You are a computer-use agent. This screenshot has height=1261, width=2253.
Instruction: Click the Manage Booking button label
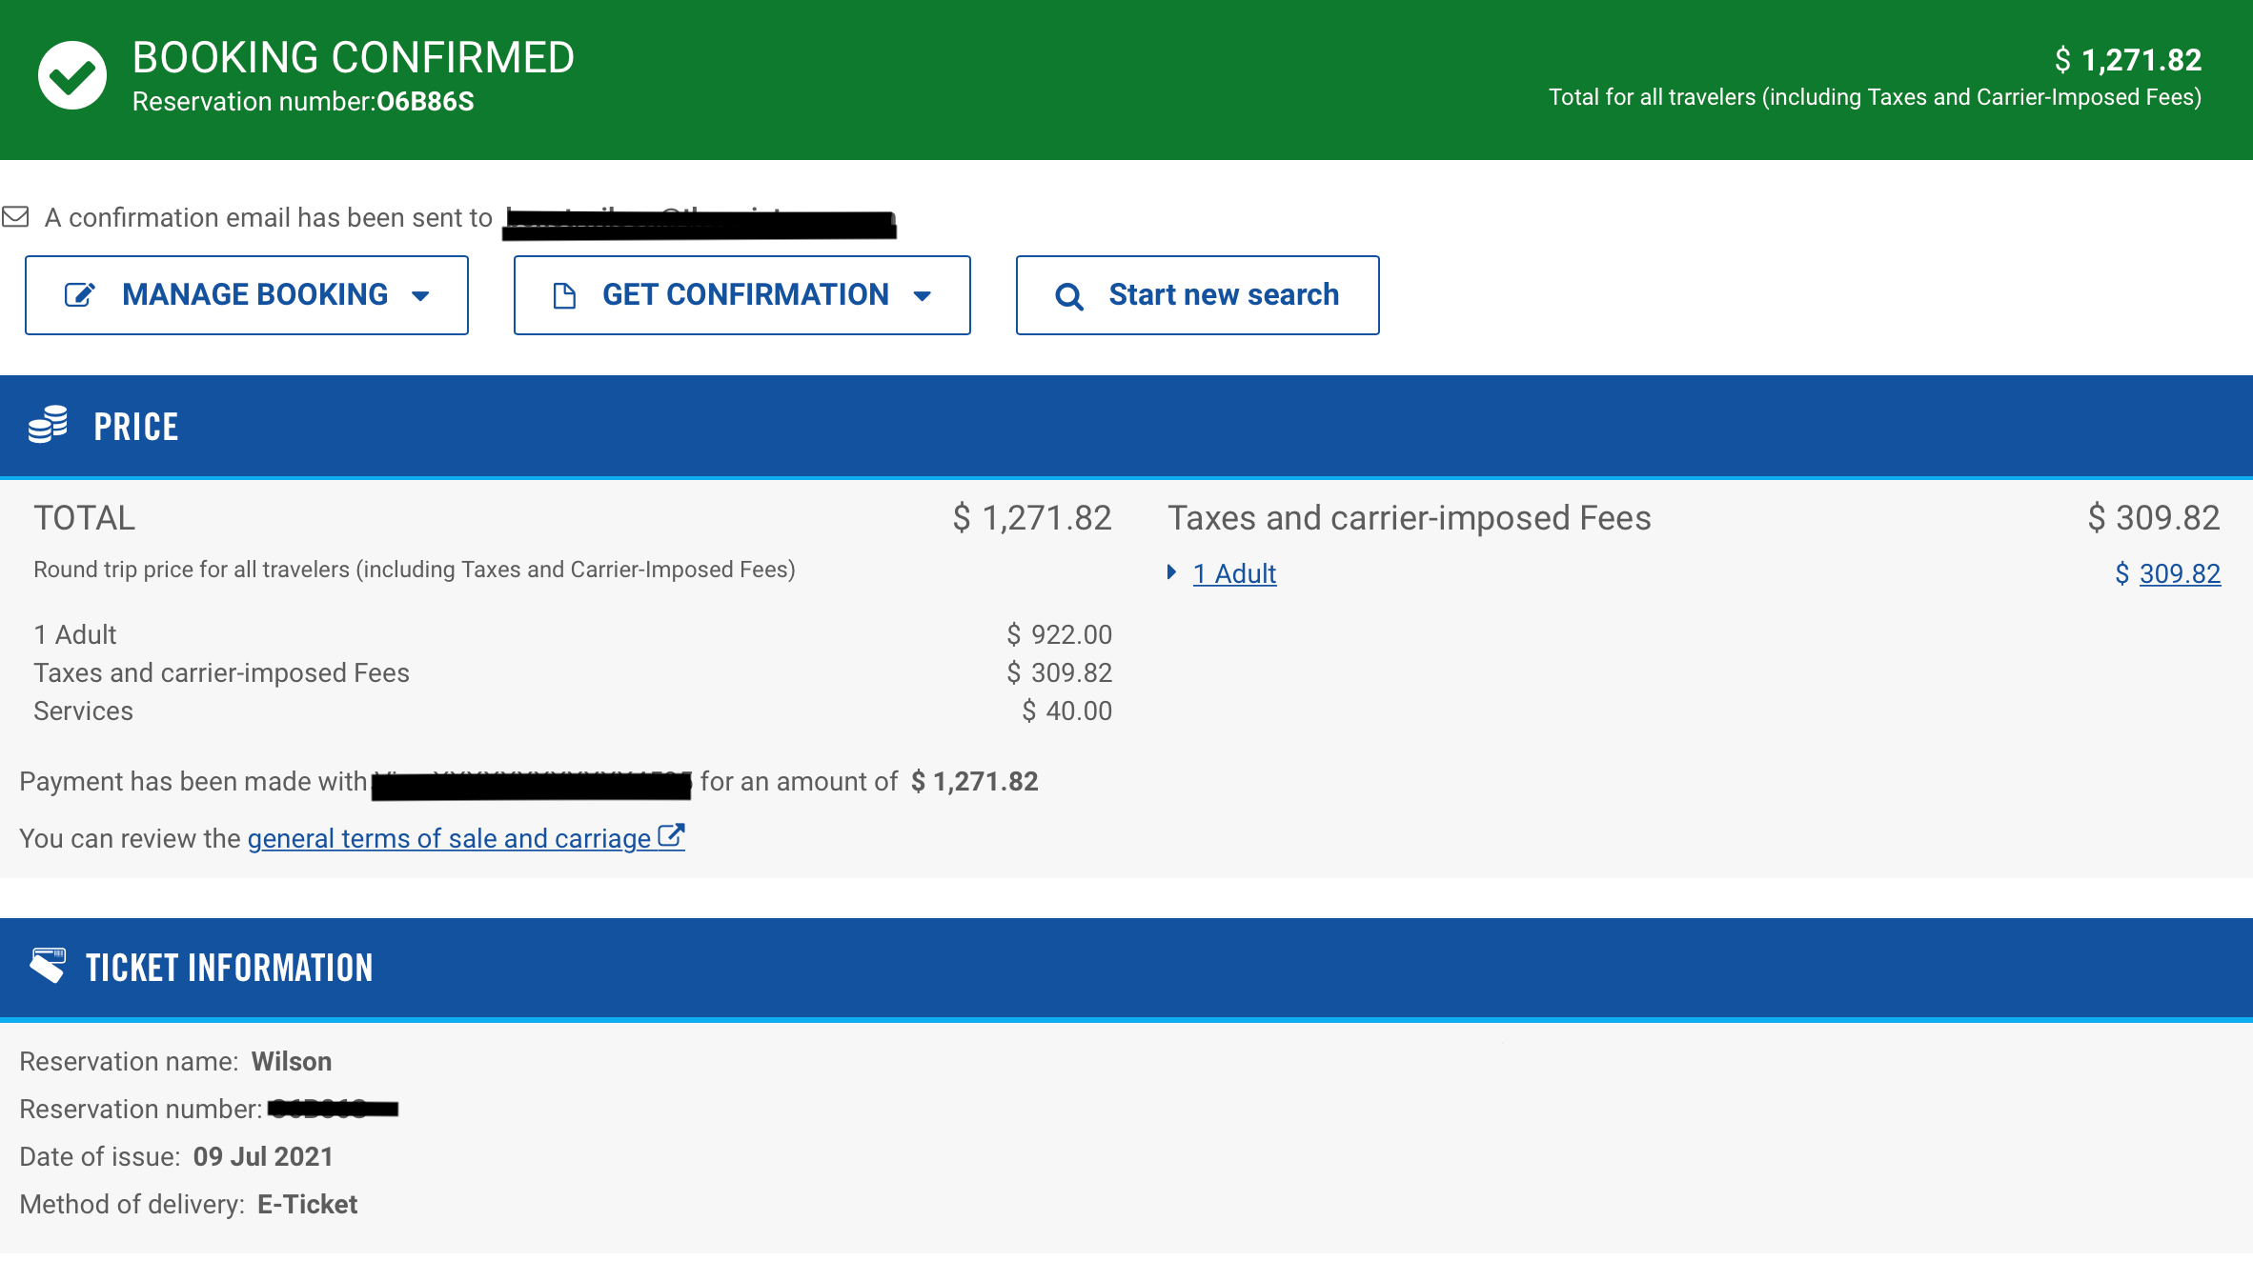[254, 295]
